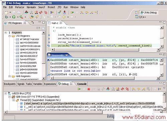This screenshot has width=167, height=121.
Task: Toggle breakpoint marker beside setup_arch line
Action: [49, 42]
